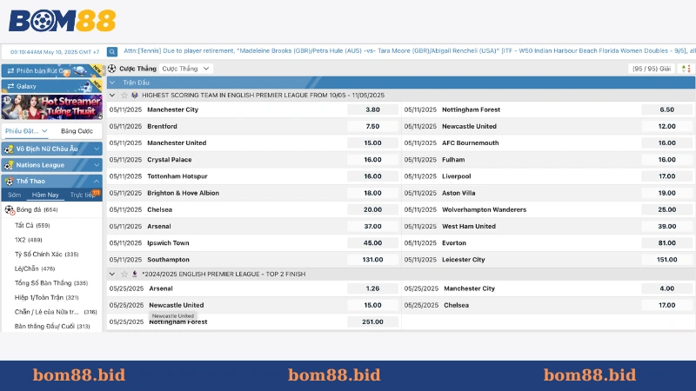The height and width of the screenshot is (391, 696).
Task: Bet West Ham United at 39.00
Action: (666, 226)
